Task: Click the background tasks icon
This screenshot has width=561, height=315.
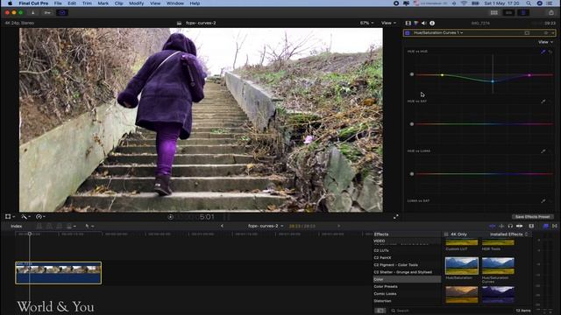Action: click(62, 12)
